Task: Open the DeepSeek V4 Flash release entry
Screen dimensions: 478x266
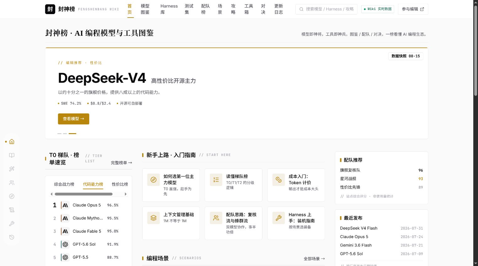Action: (x=381, y=228)
